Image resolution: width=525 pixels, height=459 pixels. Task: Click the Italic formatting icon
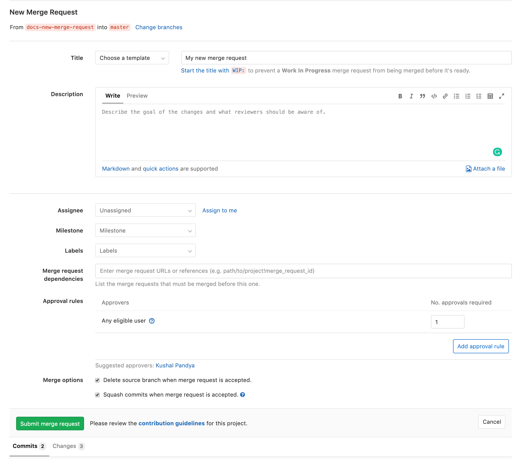411,96
